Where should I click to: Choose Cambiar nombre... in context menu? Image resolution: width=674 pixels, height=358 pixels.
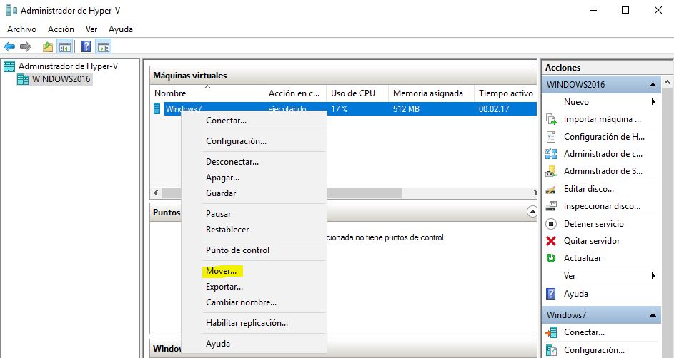point(254,302)
